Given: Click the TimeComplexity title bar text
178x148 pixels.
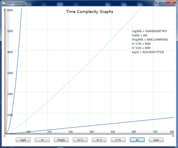Looking at the screenshot, I should pyautogui.click(x=15, y=3).
